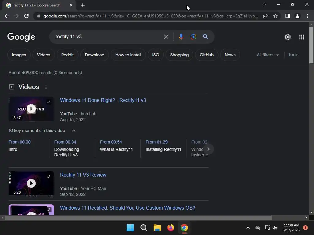The image size is (314, 235).
Task: Jump to Downloading Rectify11 v3 moment
Action: [67, 148]
